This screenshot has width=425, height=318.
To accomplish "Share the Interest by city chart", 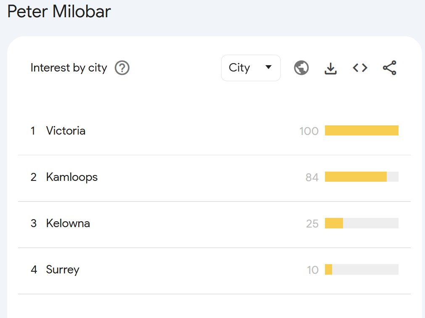I will coord(390,68).
